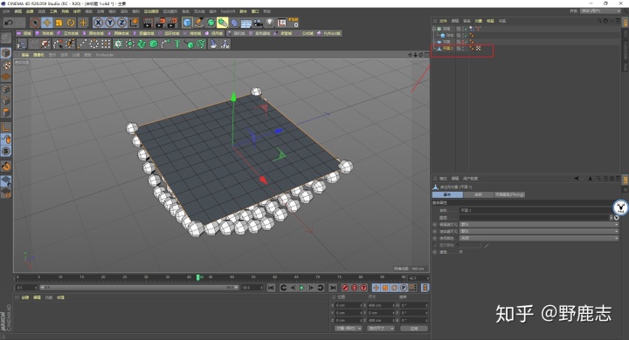Screen dimensions: 629x340
Task: Open the Render Settings clapperboard icon
Action: click(x=172, y=23)
